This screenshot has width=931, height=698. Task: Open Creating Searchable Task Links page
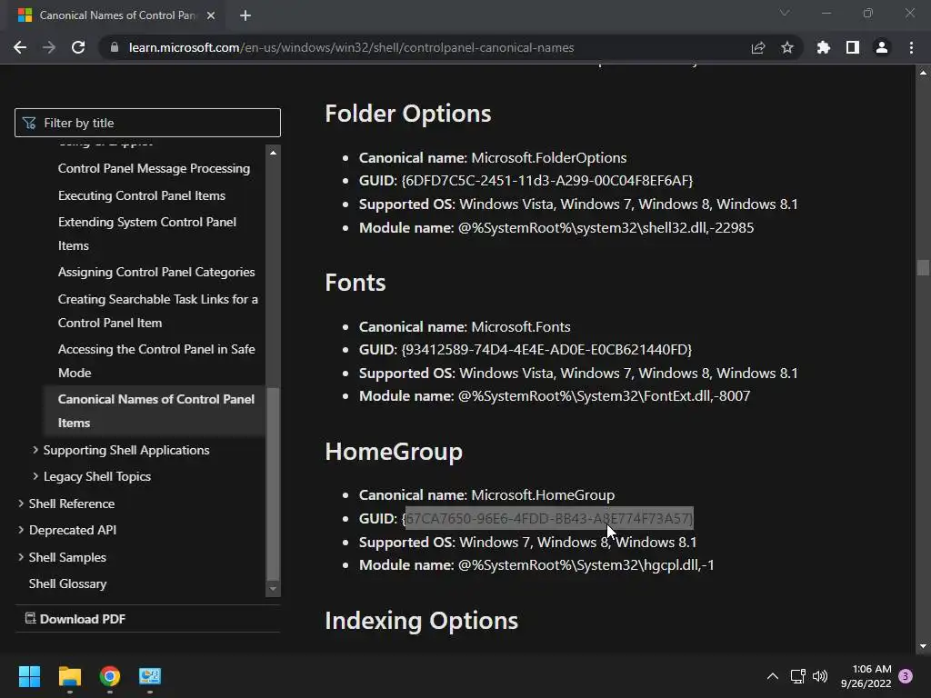tap(158, 311)
